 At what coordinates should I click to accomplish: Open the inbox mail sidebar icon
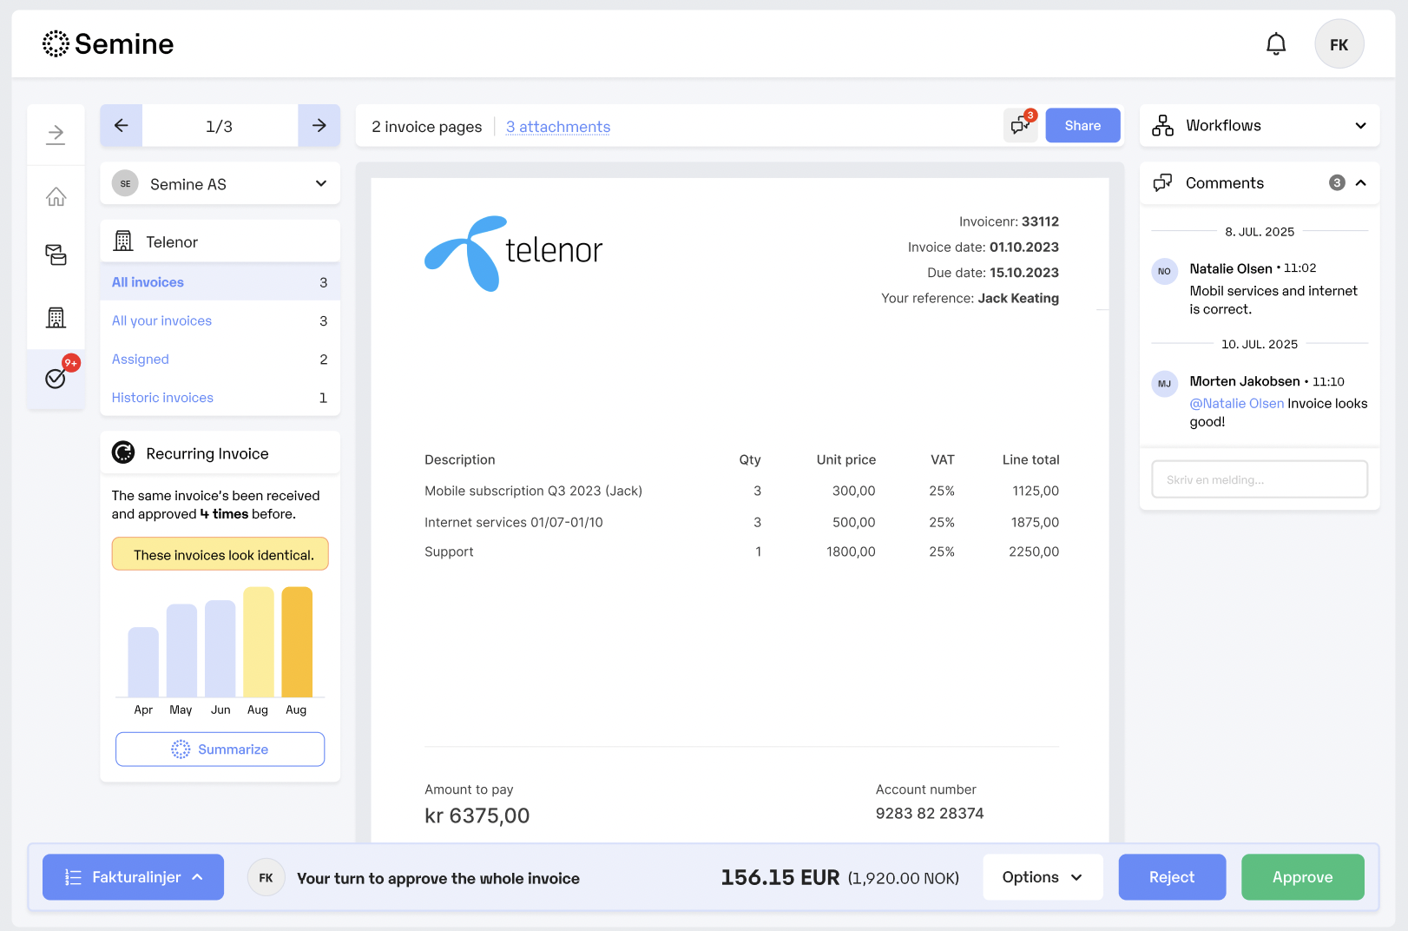(x=56, y=254)
